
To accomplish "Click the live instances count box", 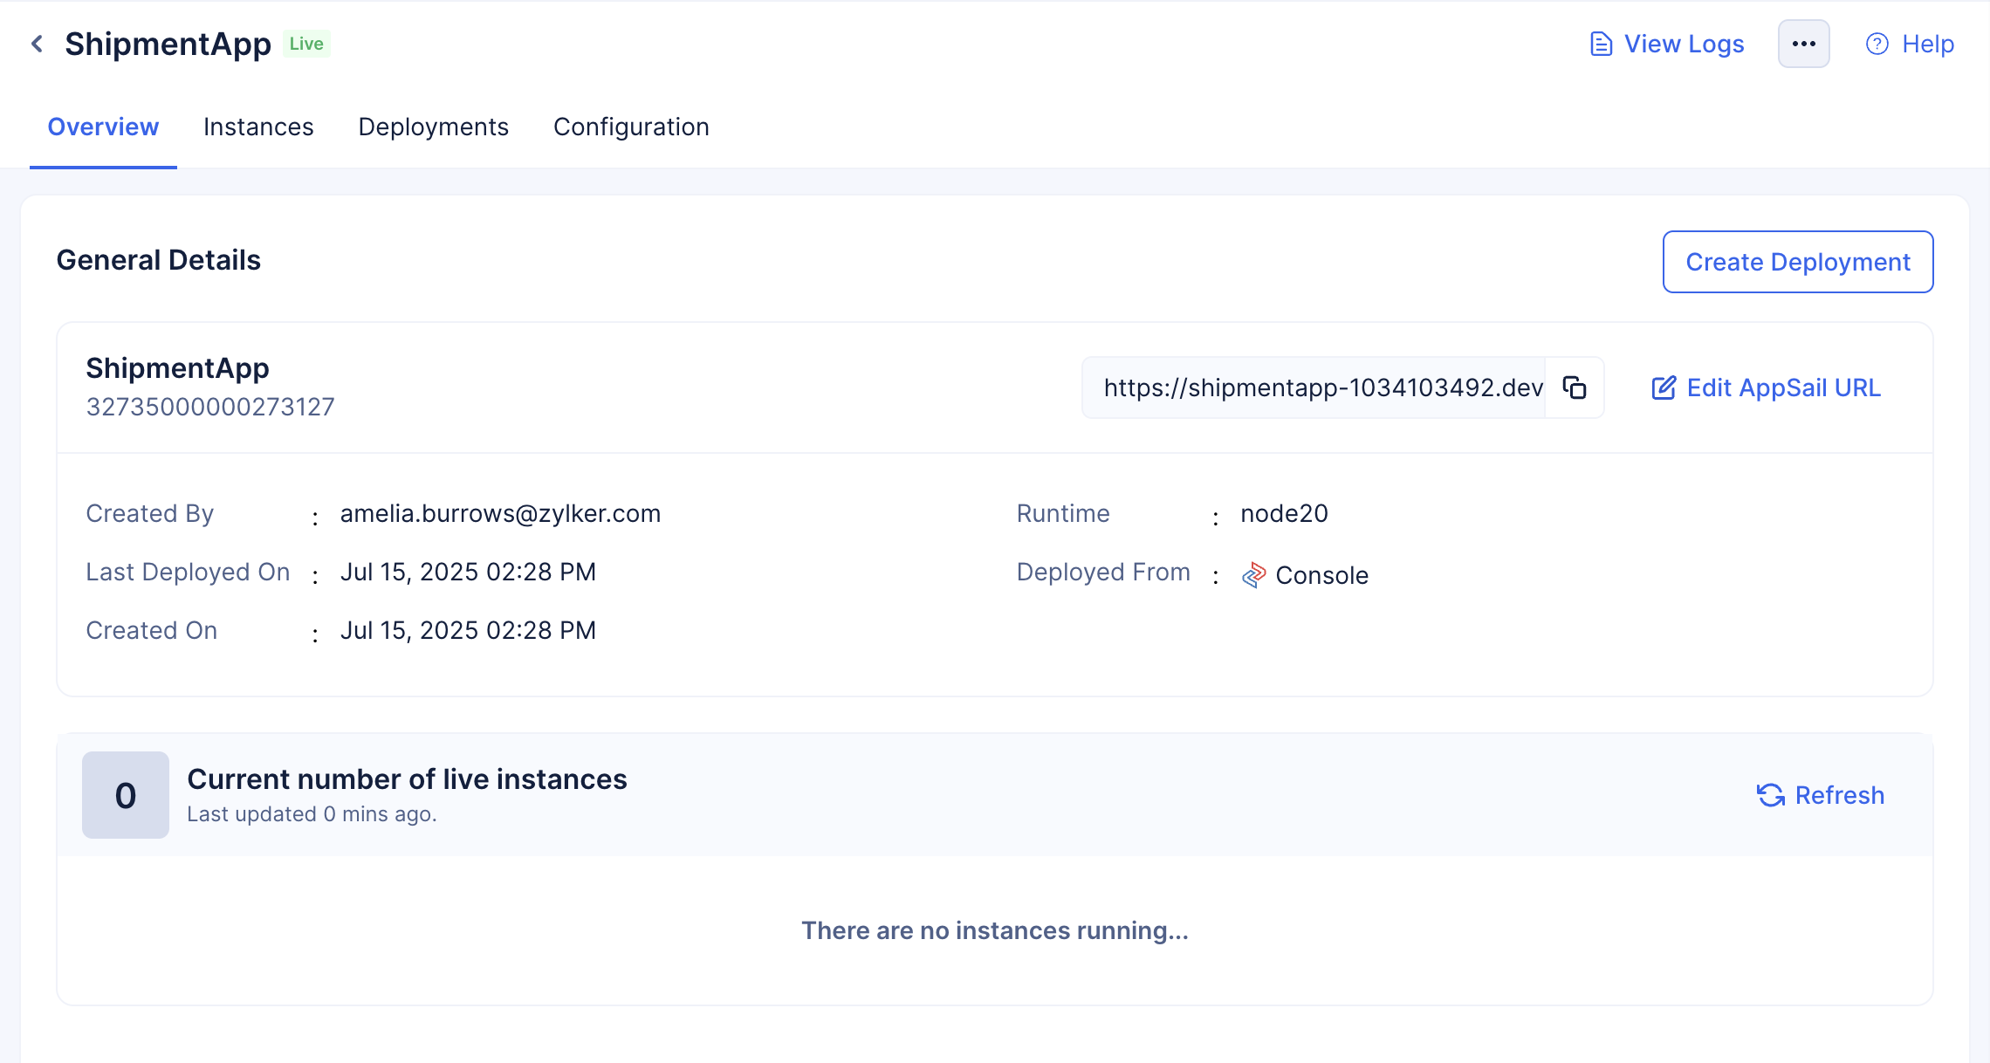I will pyautogui.click(x=126, y=795).
